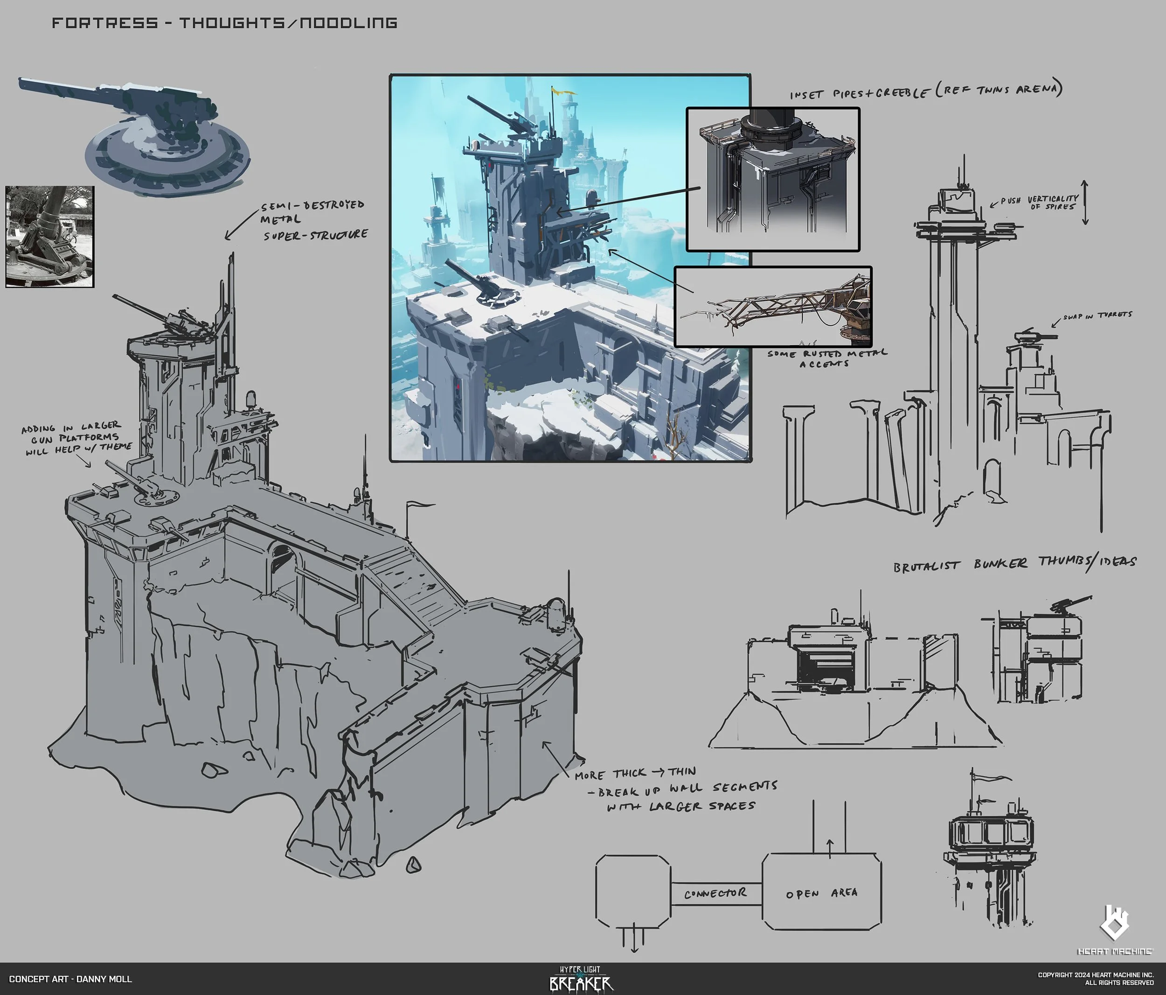Click the Hyper Light Breaker logo
Image resolution: width=1166 pixels, height=995 pixels.
581,979
